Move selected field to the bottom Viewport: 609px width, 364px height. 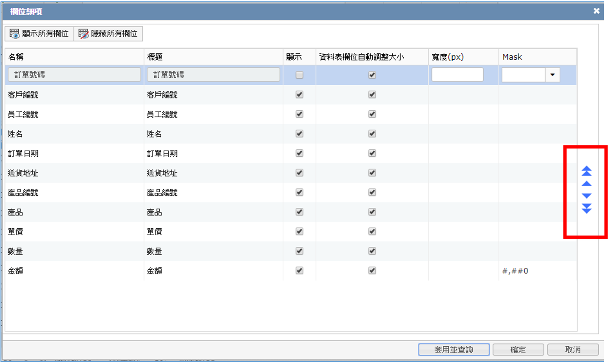tap(587, 208)
